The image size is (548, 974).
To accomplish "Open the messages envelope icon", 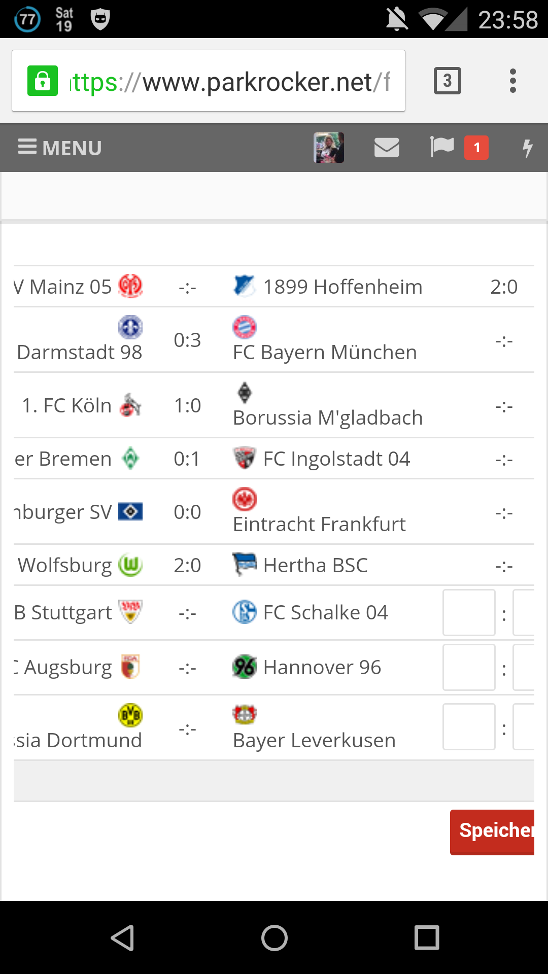I will [x=387, y=148].
